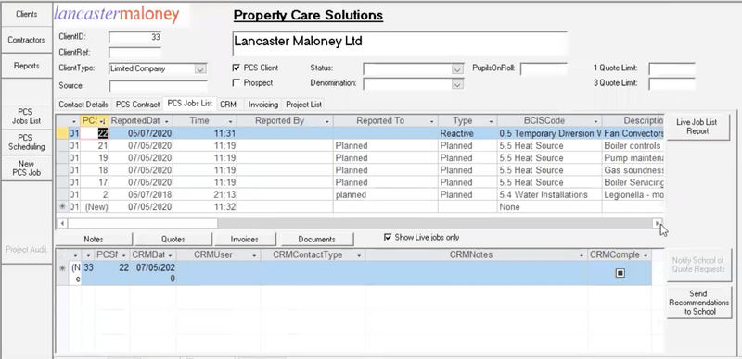Open the Reported To column filter arrow
Image resolution: width=742 pixels, height=359 pixels.
[x=432, y=121]
